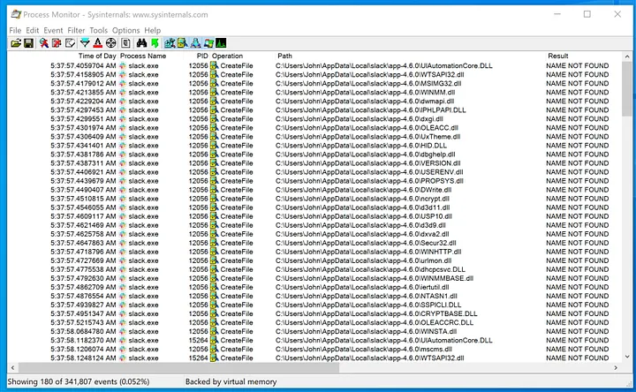Click the vertical scrollbar down arrow
The image size is (636, 392).
(x=625, y=368)
